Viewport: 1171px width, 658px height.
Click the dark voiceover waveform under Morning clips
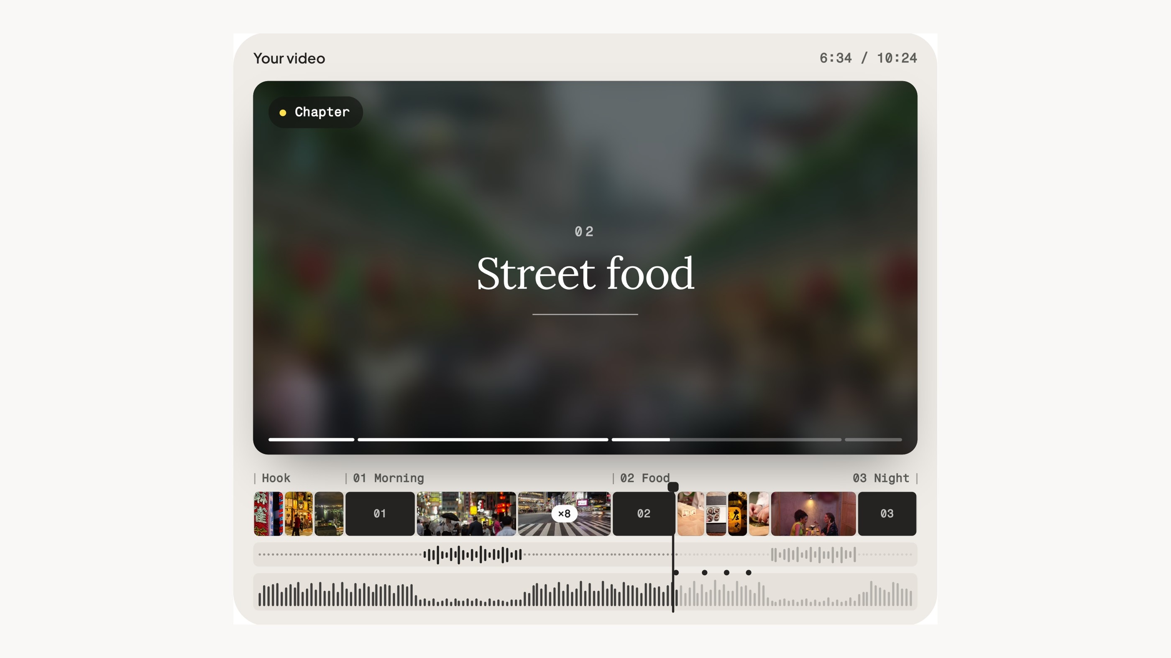click(472, 554)
